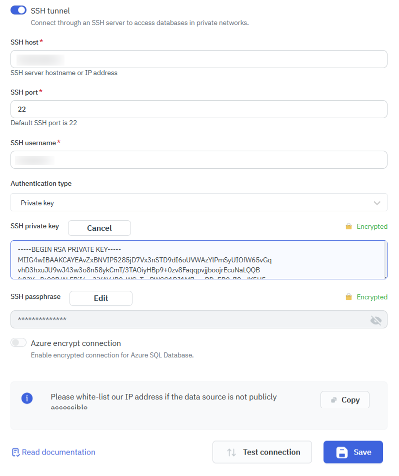Select the SSH port field showing 22
The width and height of the screenshot is (399, 476).
tap(199, 109)
